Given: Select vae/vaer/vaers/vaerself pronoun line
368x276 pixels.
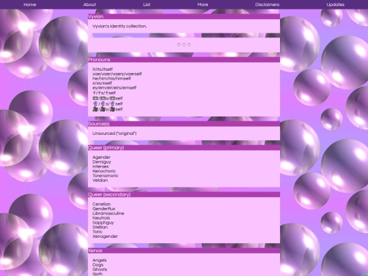Looking at the screenshot, I should 117,74.
